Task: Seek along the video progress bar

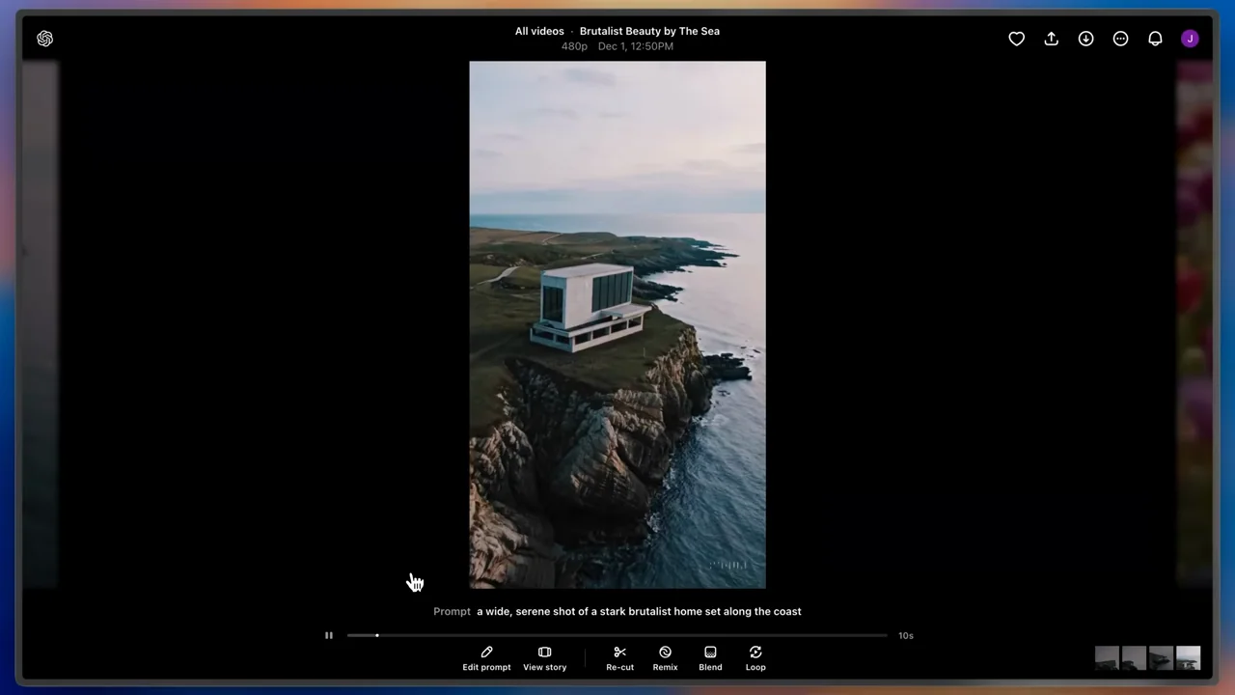Action: point(617,635)
